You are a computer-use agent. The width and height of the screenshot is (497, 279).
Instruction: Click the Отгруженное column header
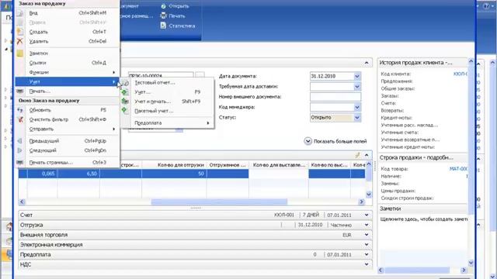coord(228,165)
